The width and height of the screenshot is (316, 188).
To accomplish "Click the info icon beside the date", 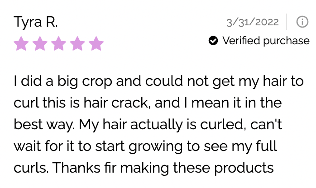I will (302, 21).
